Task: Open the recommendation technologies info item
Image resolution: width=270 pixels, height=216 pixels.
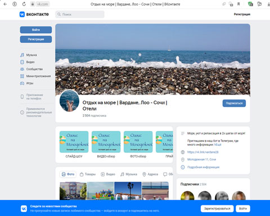Action: (x=36, y=112)
